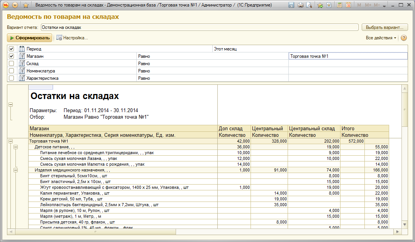Collapse the Изделия медицинского назначения group
The height and width of the screenshot is (242, 415).
pyautogui.click(x=16, y=170)
